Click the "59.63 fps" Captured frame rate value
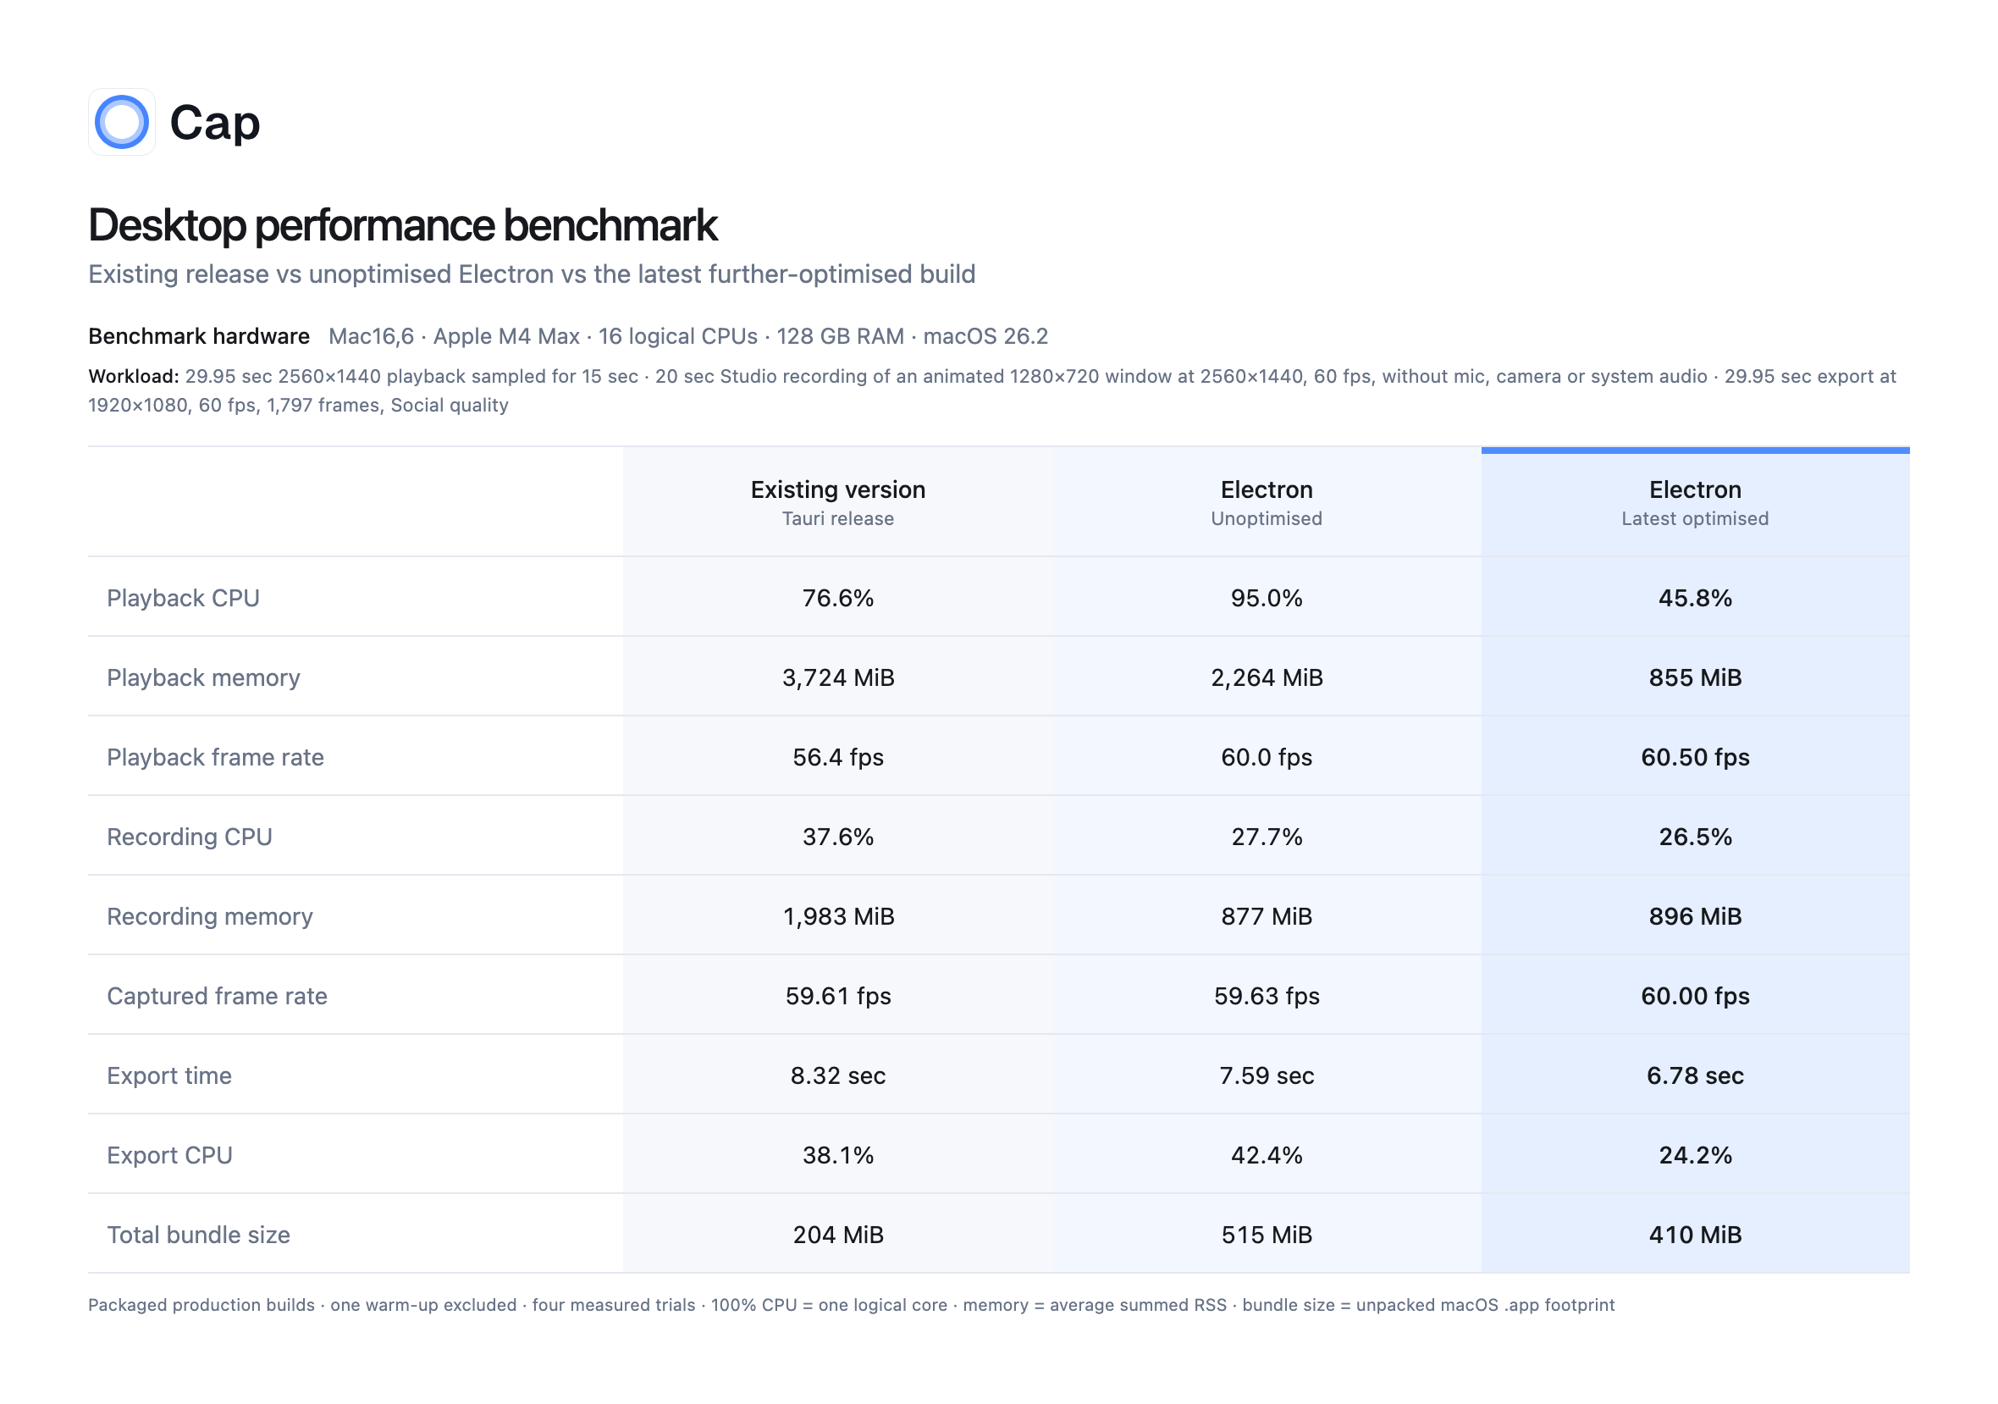Screen dimensions: 1998x1404 [1267, 996]
